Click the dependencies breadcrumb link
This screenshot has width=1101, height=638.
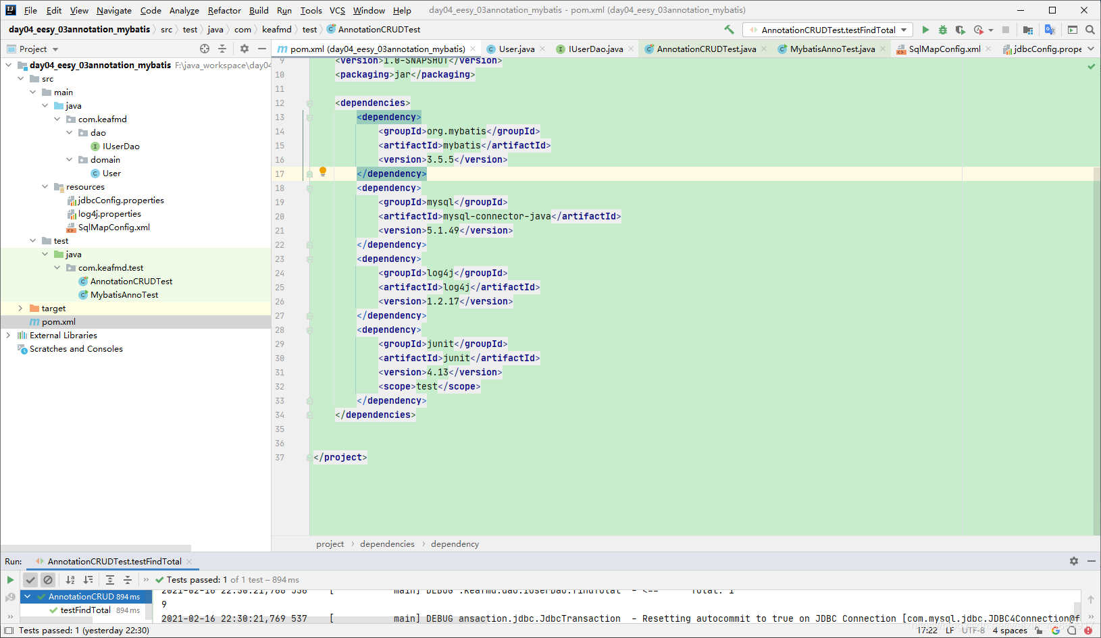[387, 544]
